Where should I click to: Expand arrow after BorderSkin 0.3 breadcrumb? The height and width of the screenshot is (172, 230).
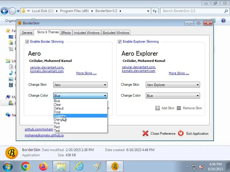120,11
